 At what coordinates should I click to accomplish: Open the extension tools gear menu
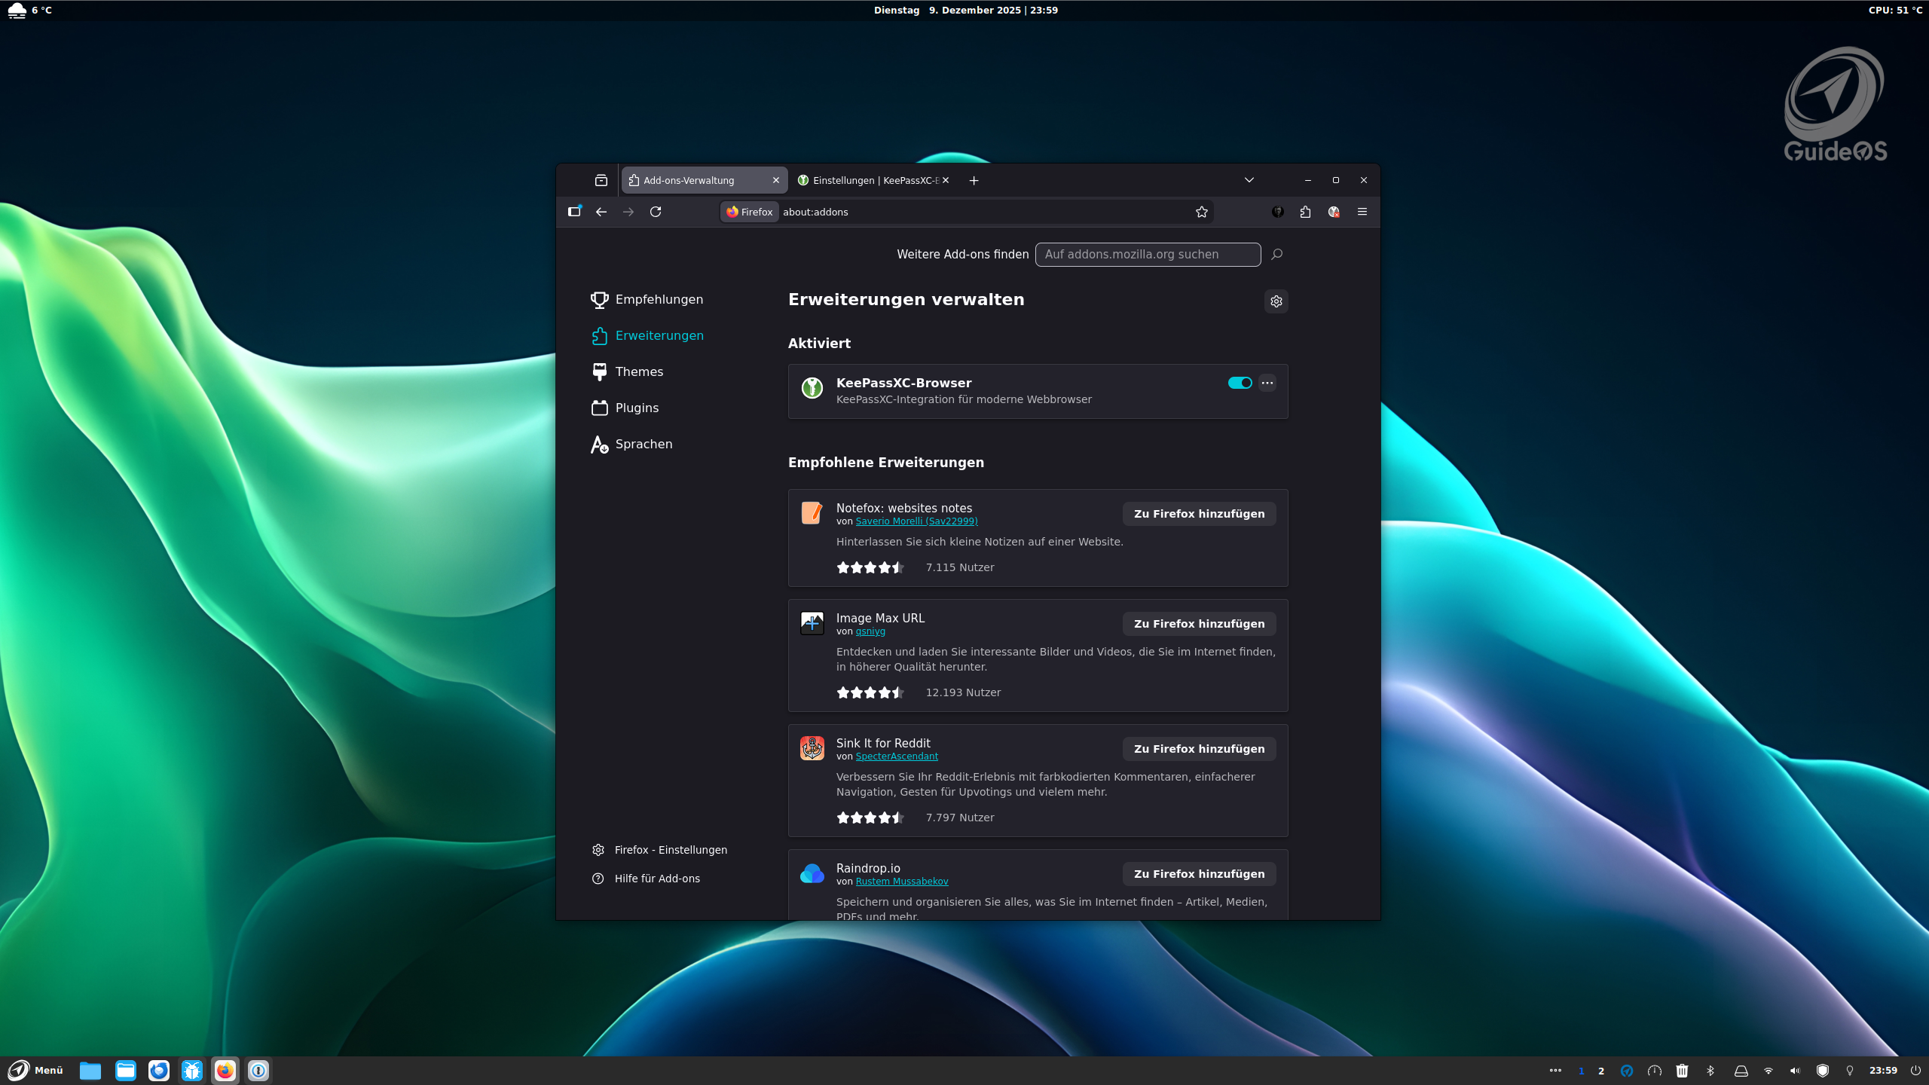pyautogui.click(x=1276, y=301)
